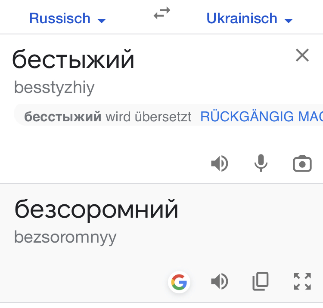Expand arrow next to Russisch
The width and height of the screenshot is (323, 308).
point(102,21)
